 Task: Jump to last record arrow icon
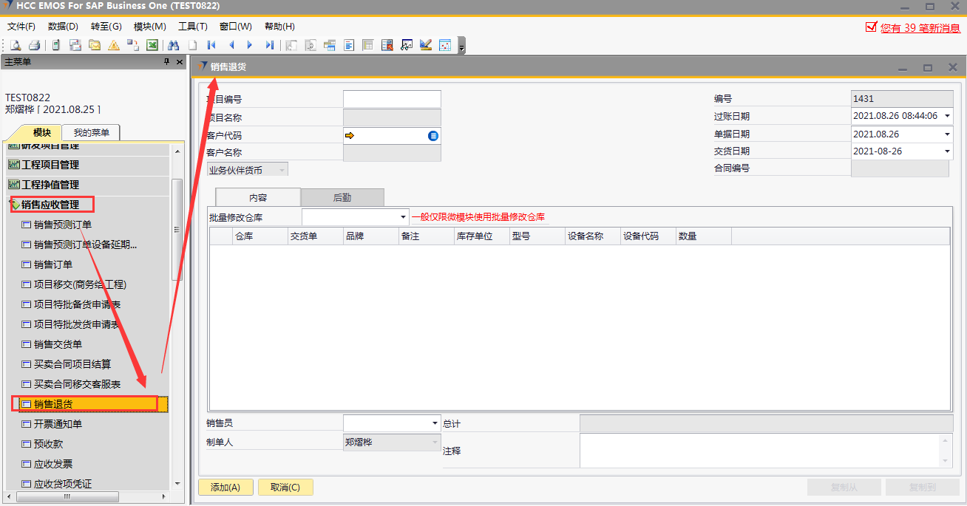pos(269,45)
